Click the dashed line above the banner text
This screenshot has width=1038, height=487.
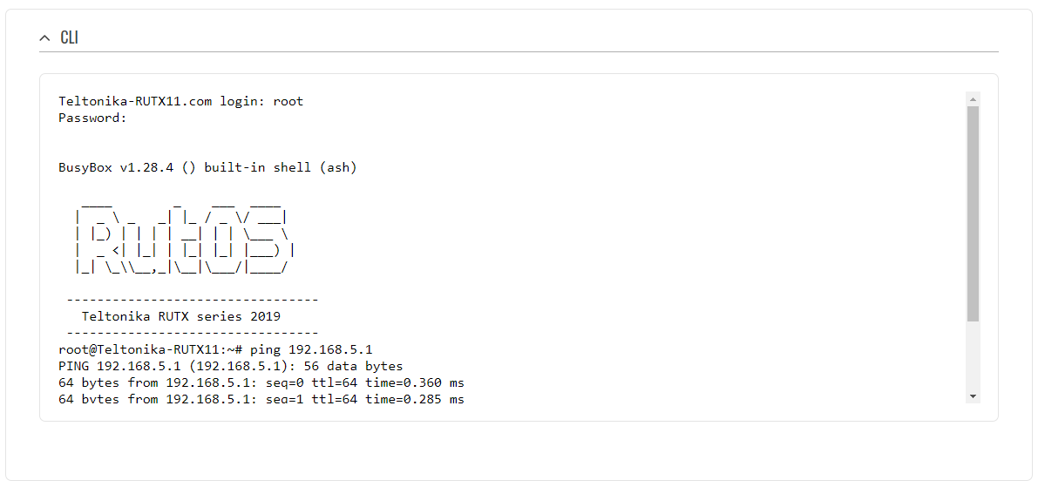[192, 300]
